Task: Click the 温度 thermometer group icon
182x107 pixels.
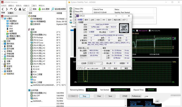Action: point(29,29)
